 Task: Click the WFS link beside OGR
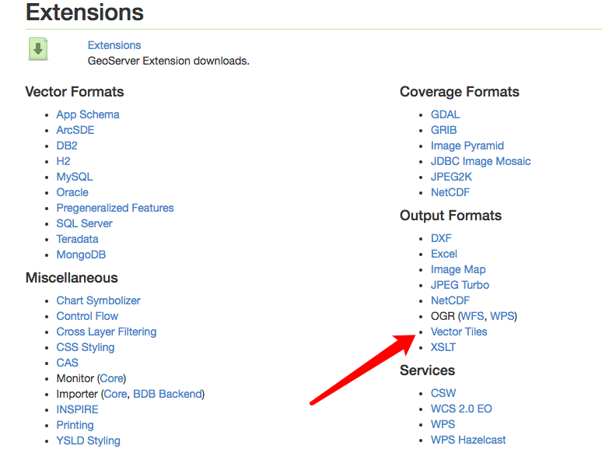point(472,316)
